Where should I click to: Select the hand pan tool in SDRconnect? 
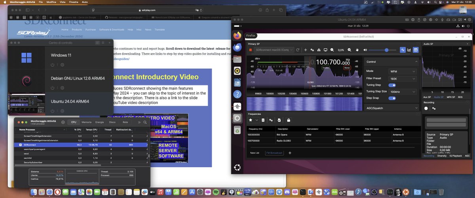pyautogui.click(x=357, y=50)
